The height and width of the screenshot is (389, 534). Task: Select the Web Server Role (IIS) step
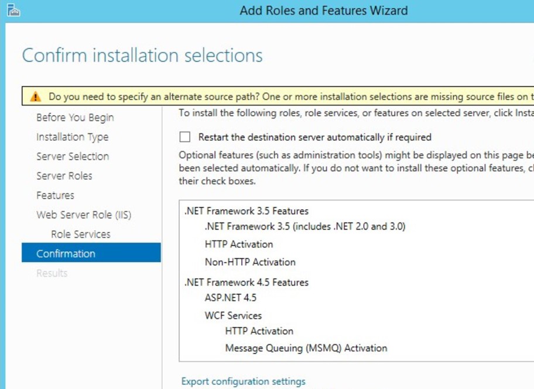[84, 215]
